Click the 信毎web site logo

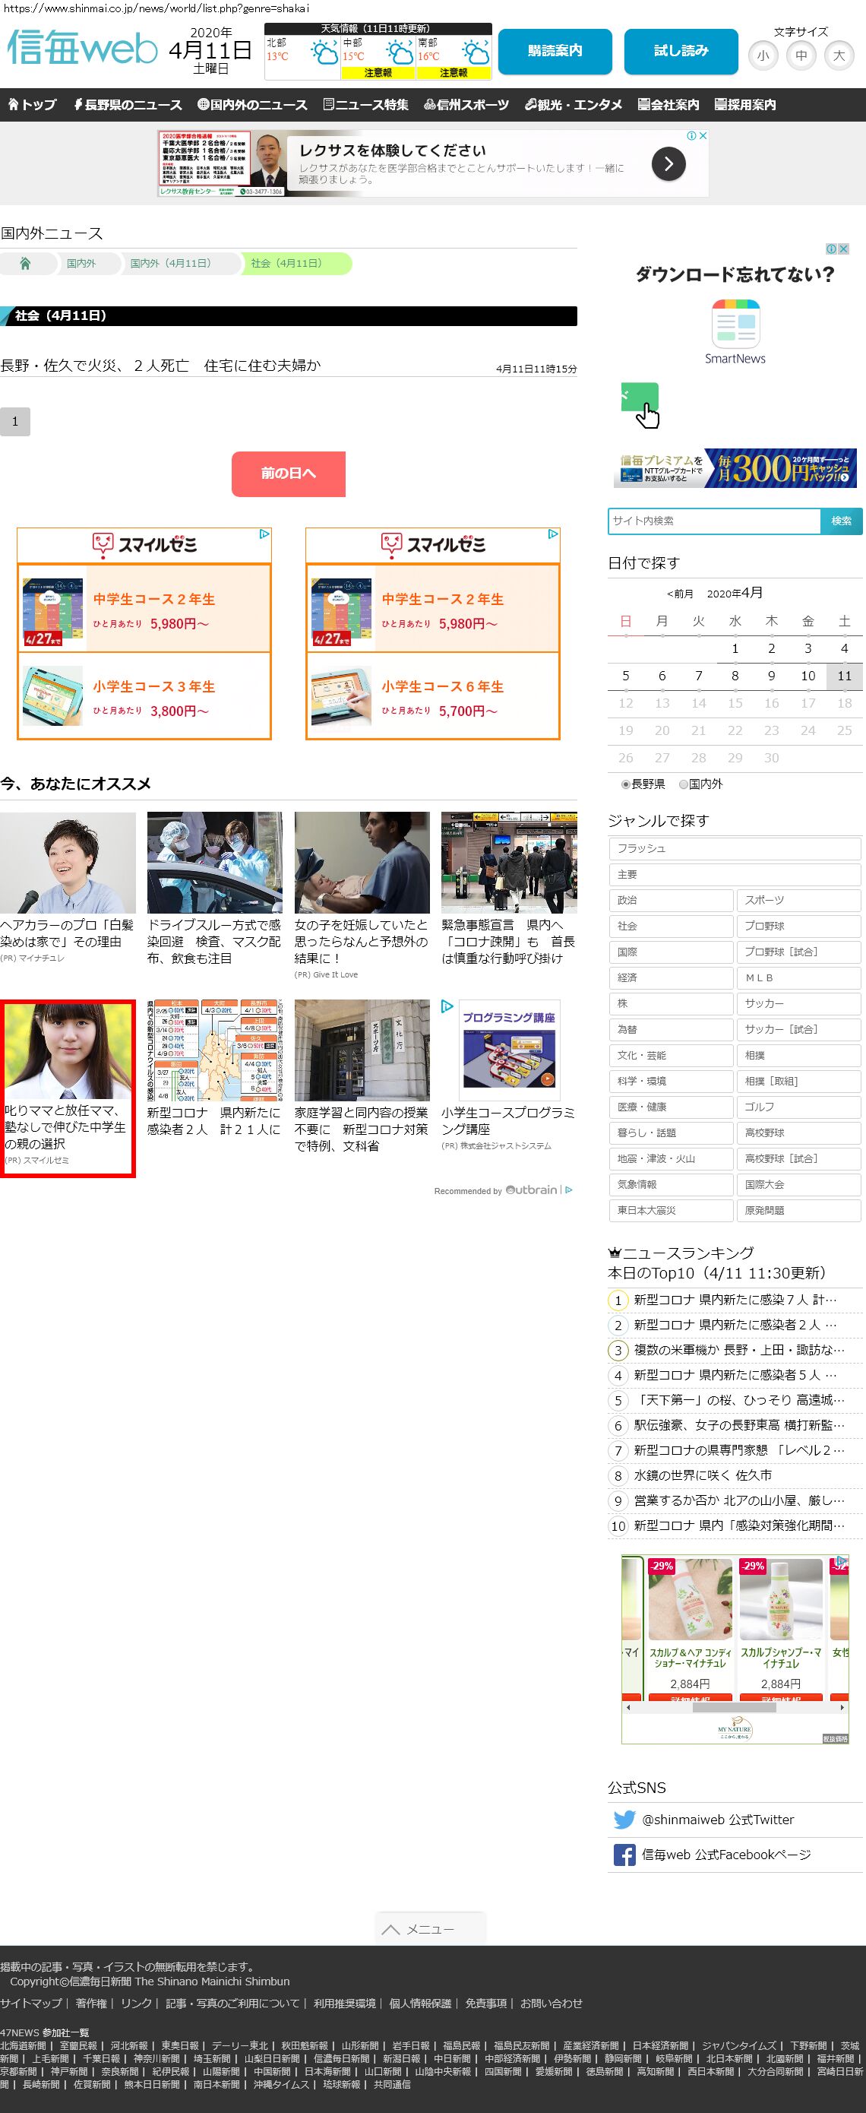82,49
